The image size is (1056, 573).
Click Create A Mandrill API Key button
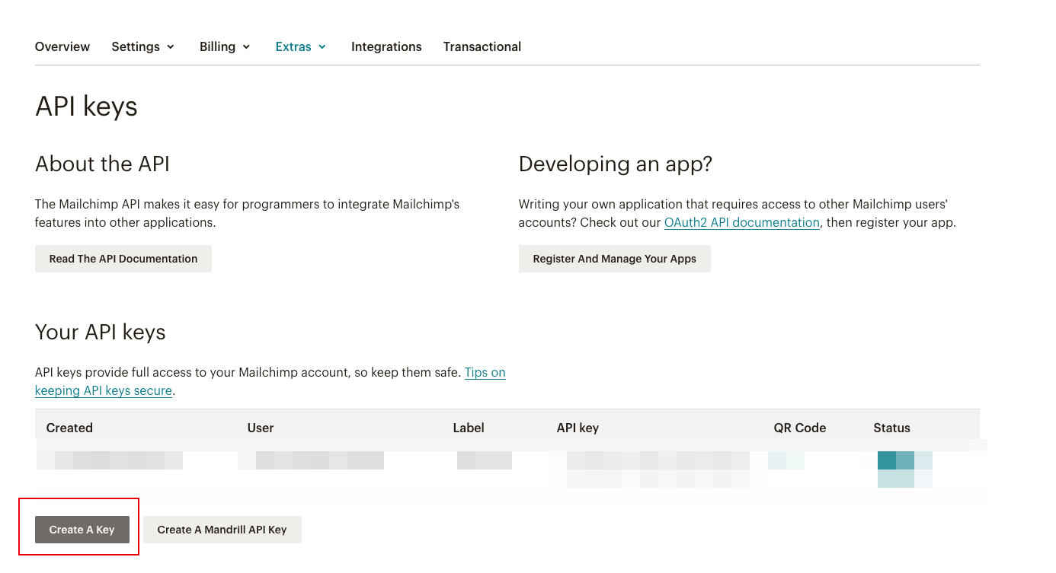(222, 530)
